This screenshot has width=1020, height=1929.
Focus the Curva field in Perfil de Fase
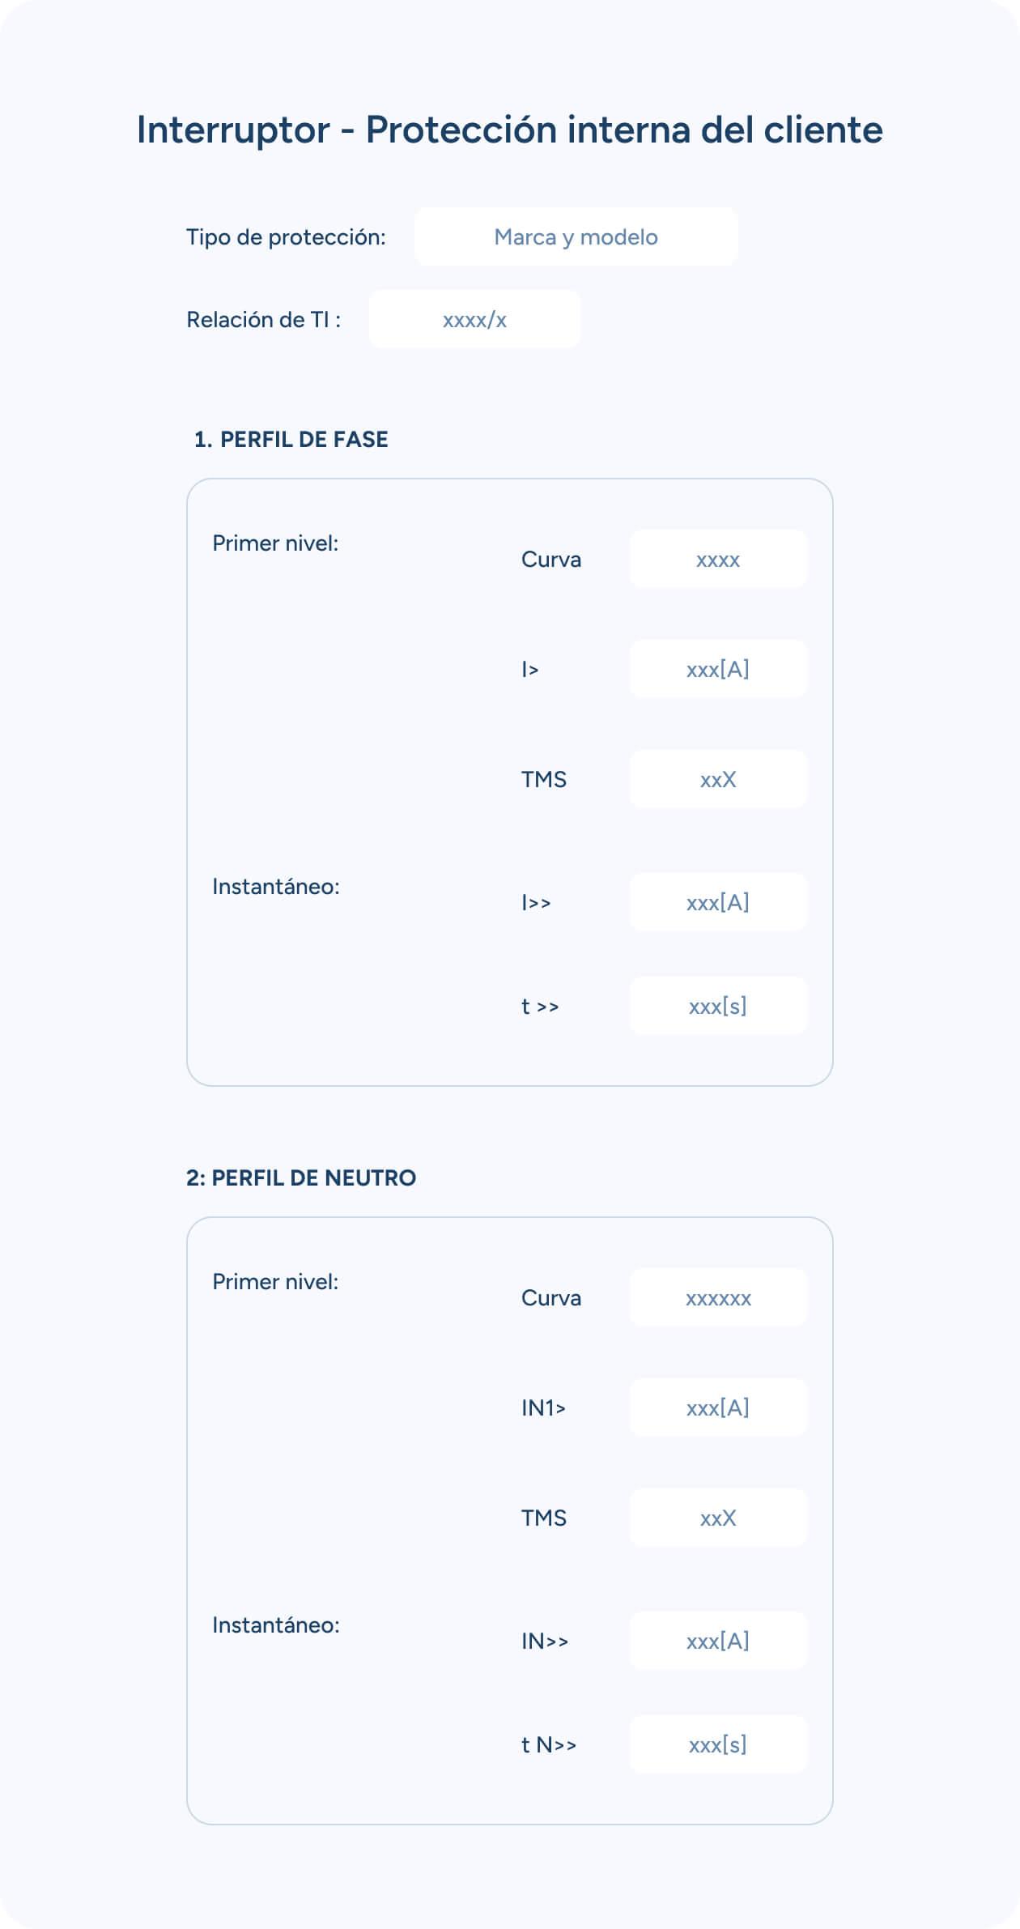(x=718, y=559)
